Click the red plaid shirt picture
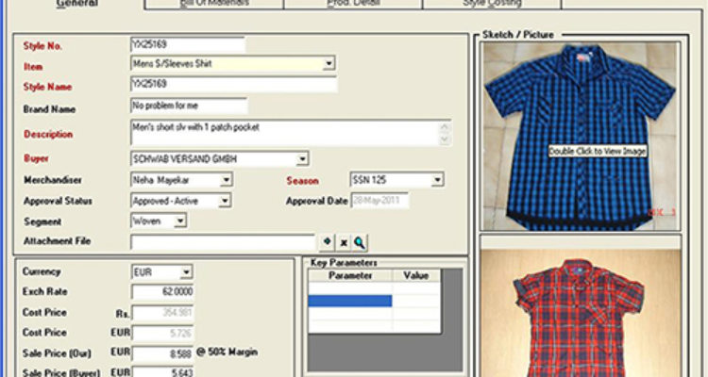Viewport: 708px width, 377px height. pos(581,313)
